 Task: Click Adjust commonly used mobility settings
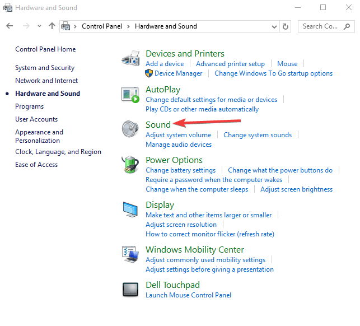(205, 260)
